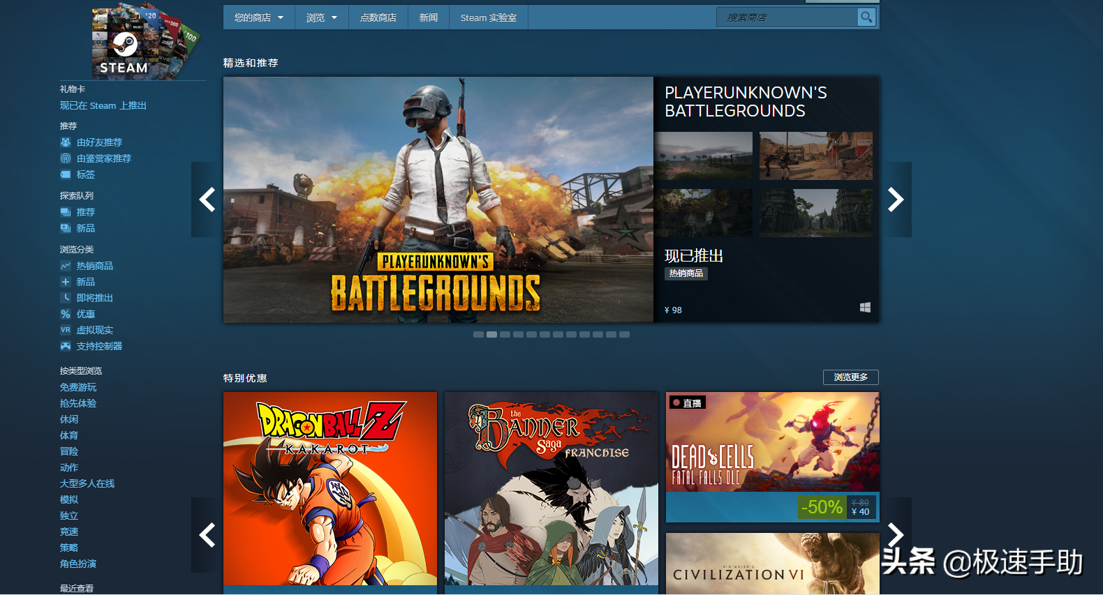The height and width of the screenshot is (595, 1103).
Task: Browse the 大型多人在线 genre
Action: pos(87,483)
